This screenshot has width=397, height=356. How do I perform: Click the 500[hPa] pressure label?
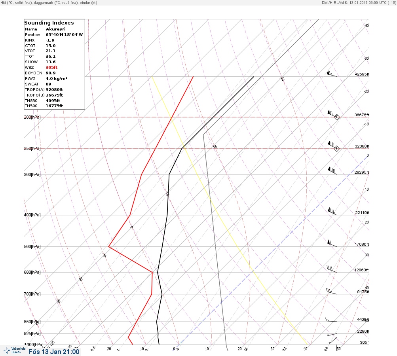(32, 246)
